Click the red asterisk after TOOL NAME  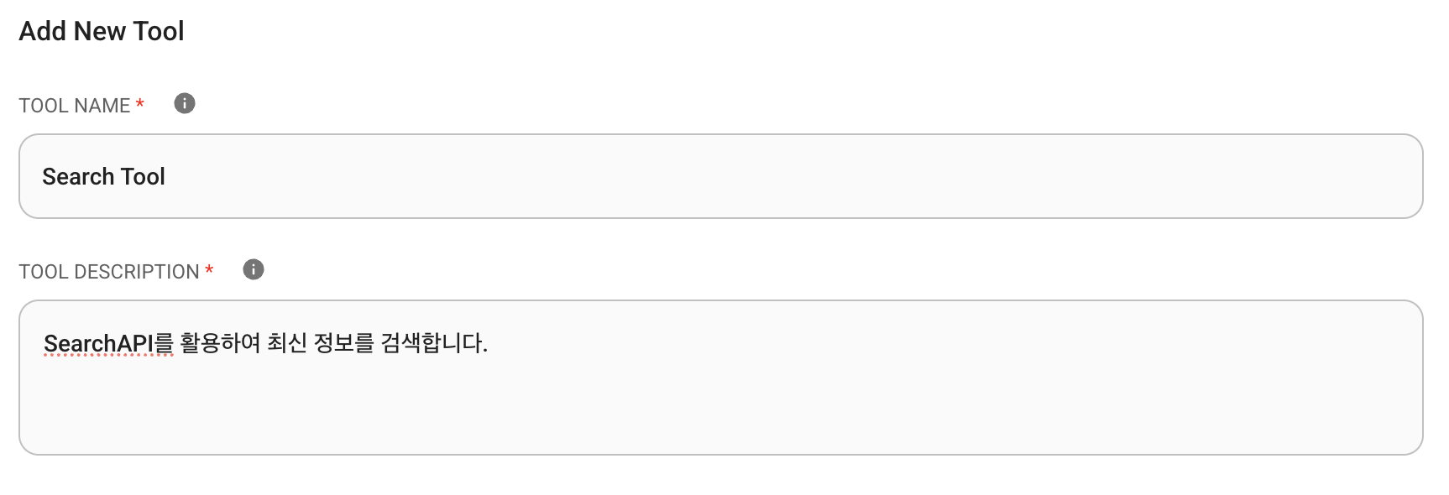140,104
